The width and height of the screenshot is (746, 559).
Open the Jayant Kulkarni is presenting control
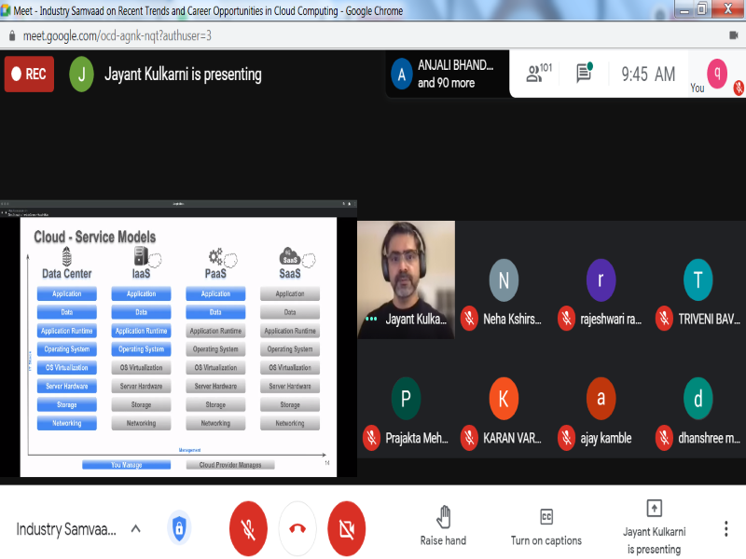(654, 526)
